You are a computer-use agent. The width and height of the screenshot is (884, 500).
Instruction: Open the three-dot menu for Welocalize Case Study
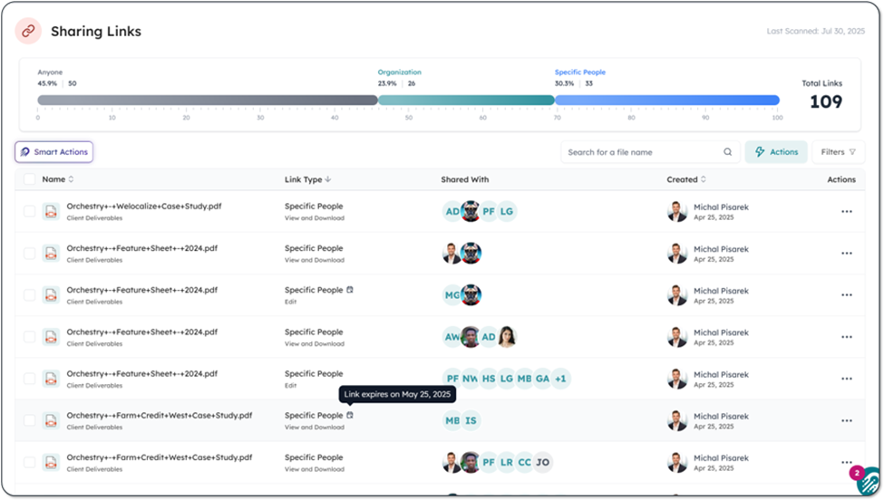point(846,212)
